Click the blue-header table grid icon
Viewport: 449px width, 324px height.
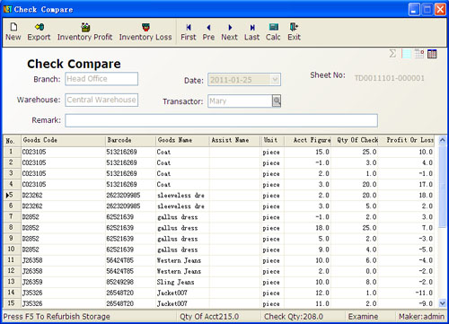[x=432, y=54]
